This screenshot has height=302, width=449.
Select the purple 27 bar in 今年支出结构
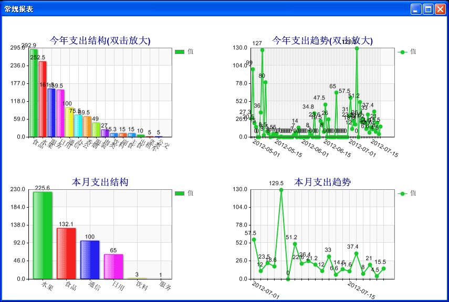point(105,133)
